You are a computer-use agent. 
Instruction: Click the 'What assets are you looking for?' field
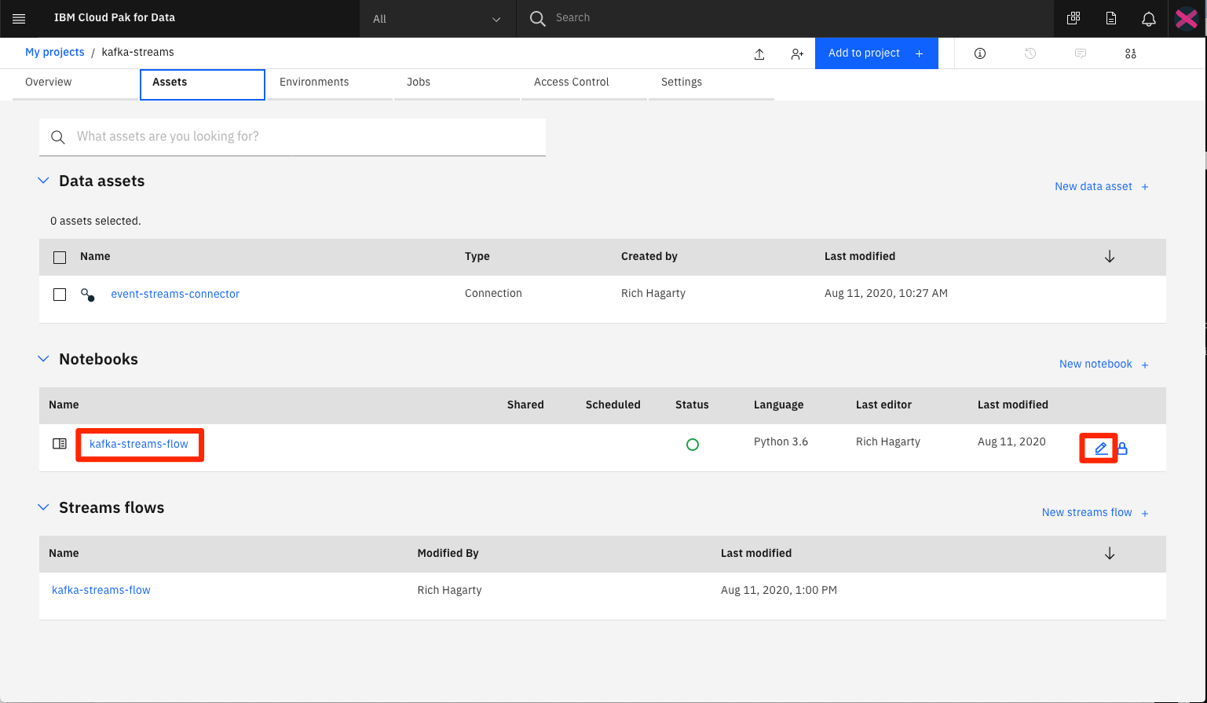[x=292, y=137]
